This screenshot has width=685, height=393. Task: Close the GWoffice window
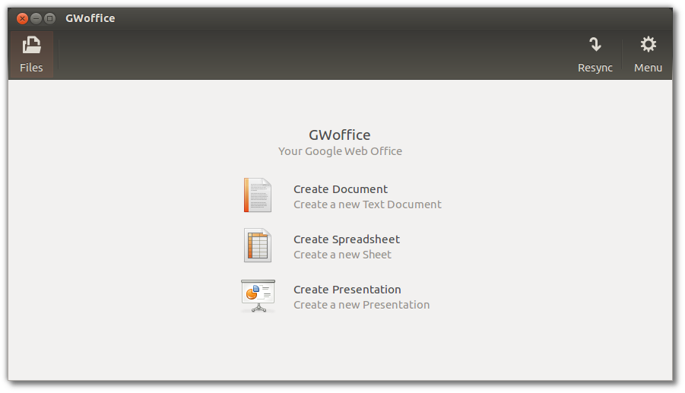click(22, 18)
